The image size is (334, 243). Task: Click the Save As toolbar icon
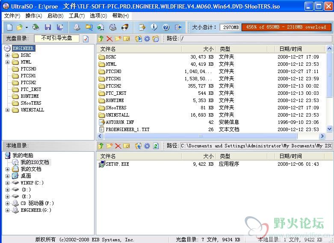click(x=60, y=27)
